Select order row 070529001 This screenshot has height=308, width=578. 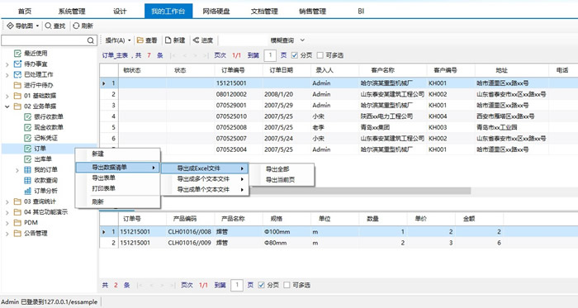pos(339,106)
